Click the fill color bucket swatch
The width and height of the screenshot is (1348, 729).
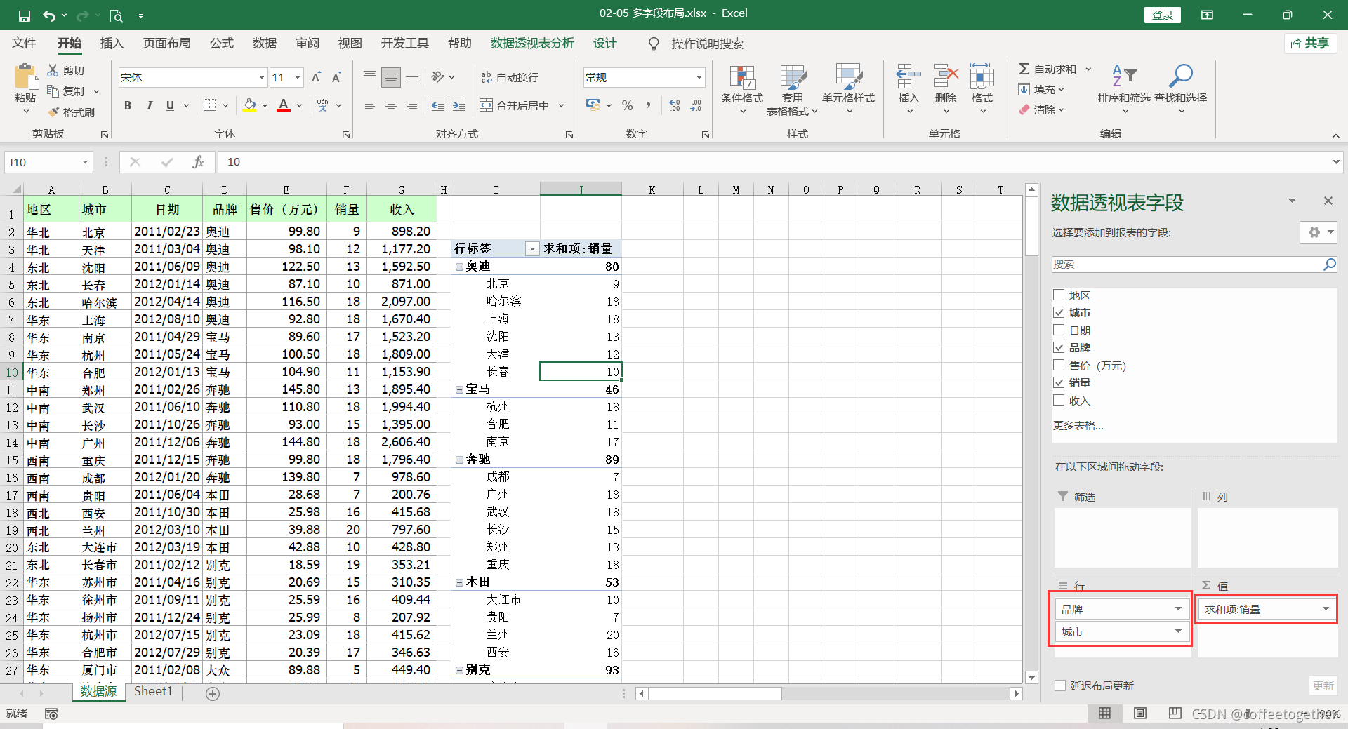click(249, 105)
